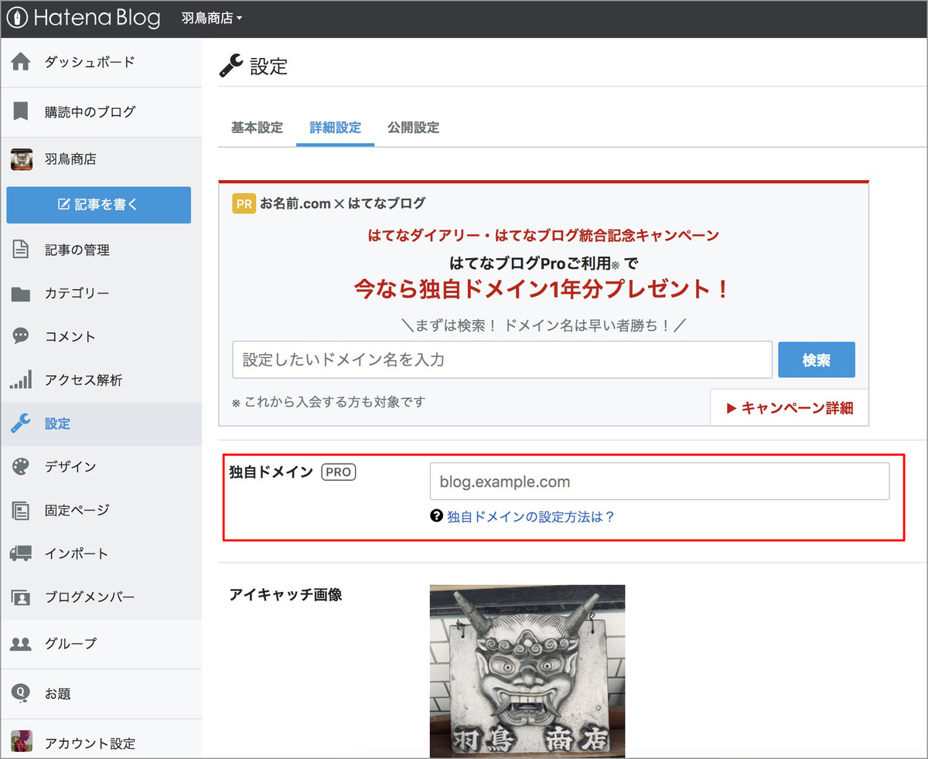928x759 pixels.
Task: Click the 記事を書く button
Action: click(99, 205)
